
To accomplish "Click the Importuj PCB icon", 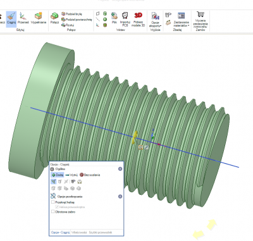I will (125, 20).
